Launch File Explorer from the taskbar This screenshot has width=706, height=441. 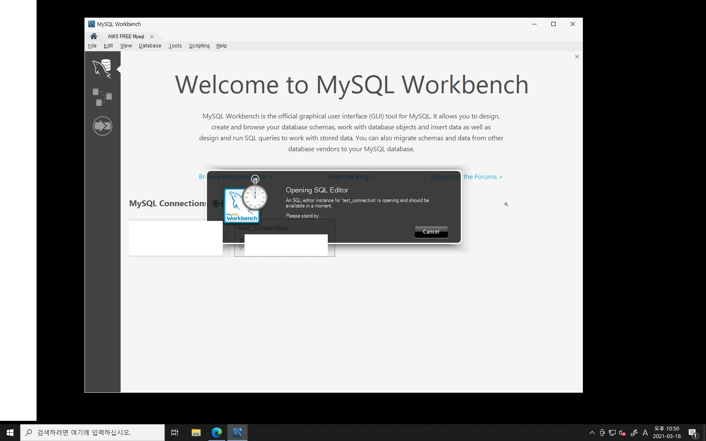coord(196,433)
